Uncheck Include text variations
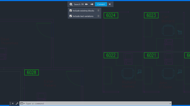The image size is (190, 106). [x=71, y=16]
